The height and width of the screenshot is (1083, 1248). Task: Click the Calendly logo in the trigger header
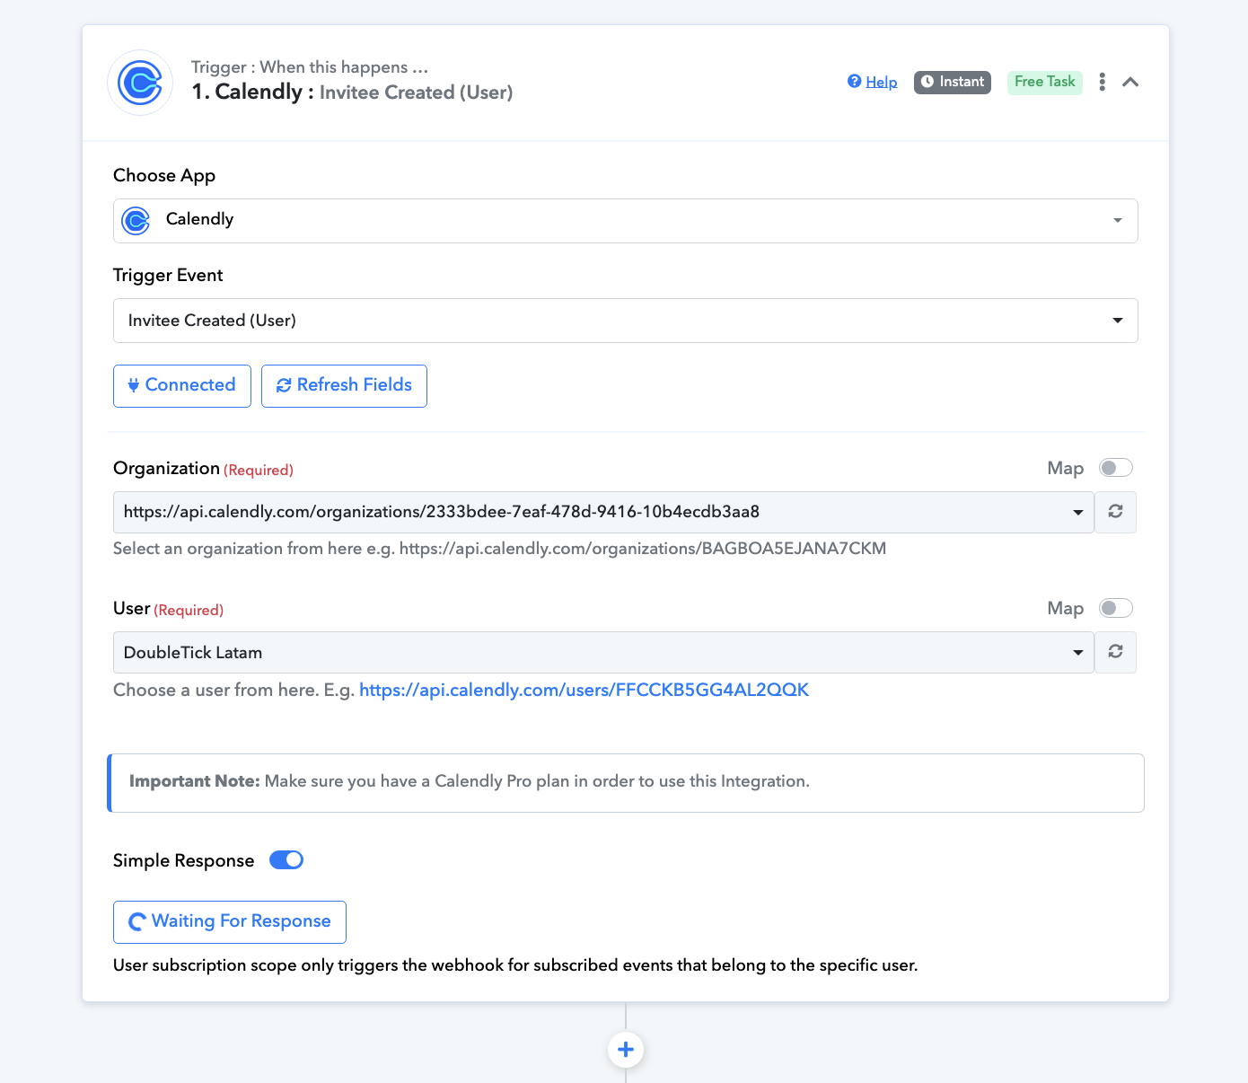point(140,83)
